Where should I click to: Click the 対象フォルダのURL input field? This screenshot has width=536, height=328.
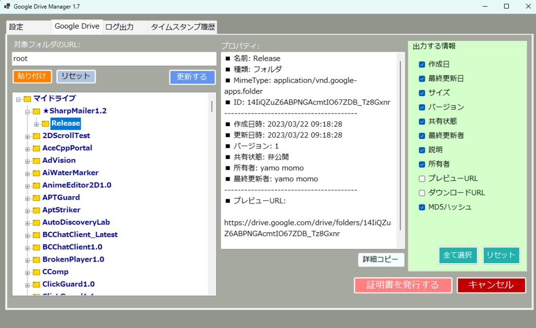114,59
